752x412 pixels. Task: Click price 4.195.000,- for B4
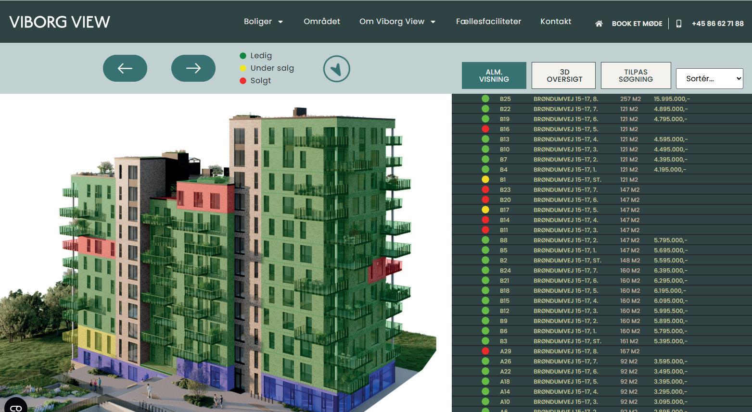pyautogui.click(x=670, y=169)
